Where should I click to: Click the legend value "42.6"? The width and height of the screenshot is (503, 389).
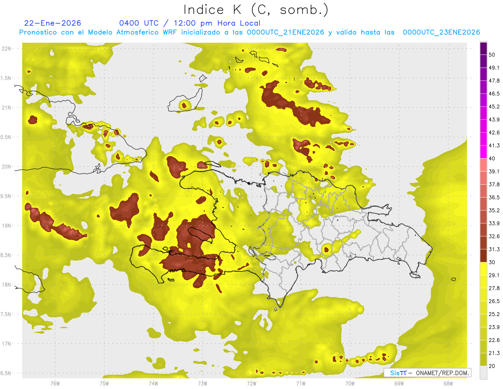(494, 133)
